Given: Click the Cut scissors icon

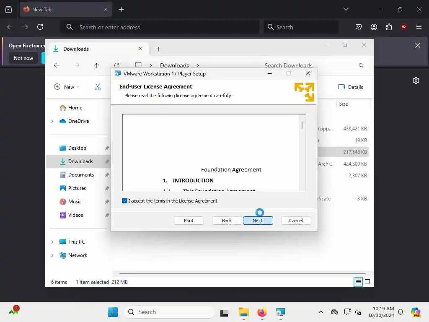Looking at the screenshot, I should click(x=97, y=87).
